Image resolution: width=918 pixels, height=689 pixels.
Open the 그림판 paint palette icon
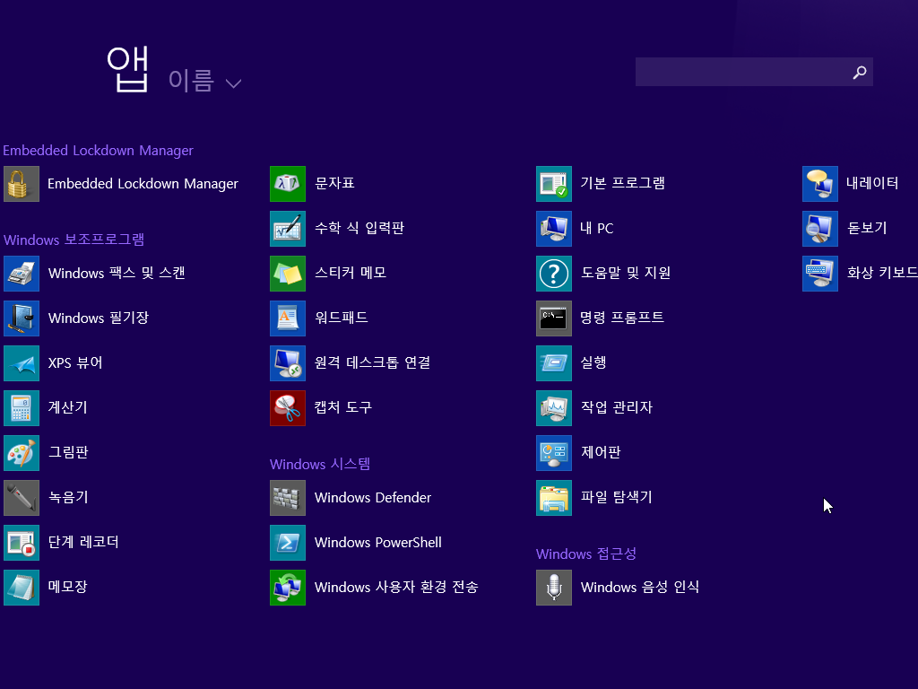[x=22, y=453]
